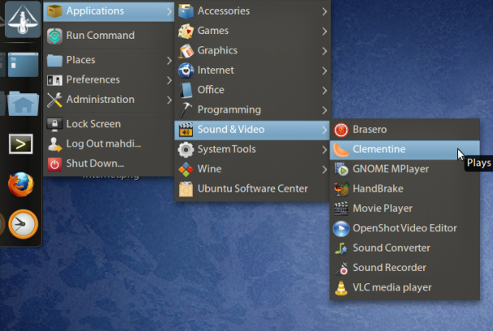Expand the Accessories submenu arrow
Viewport: 493px width, 331px height.
pos(324,11)
